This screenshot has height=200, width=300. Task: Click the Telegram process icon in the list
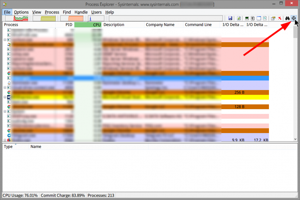point(9,135)
